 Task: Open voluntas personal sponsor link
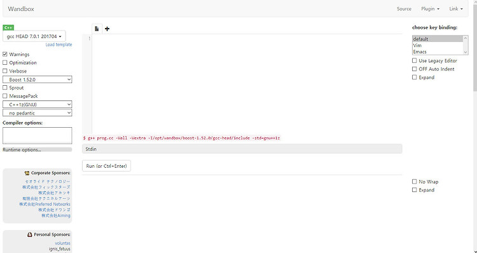[x=63, y=243]
